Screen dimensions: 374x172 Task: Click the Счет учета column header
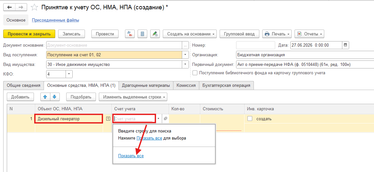(x=140, y=109)
